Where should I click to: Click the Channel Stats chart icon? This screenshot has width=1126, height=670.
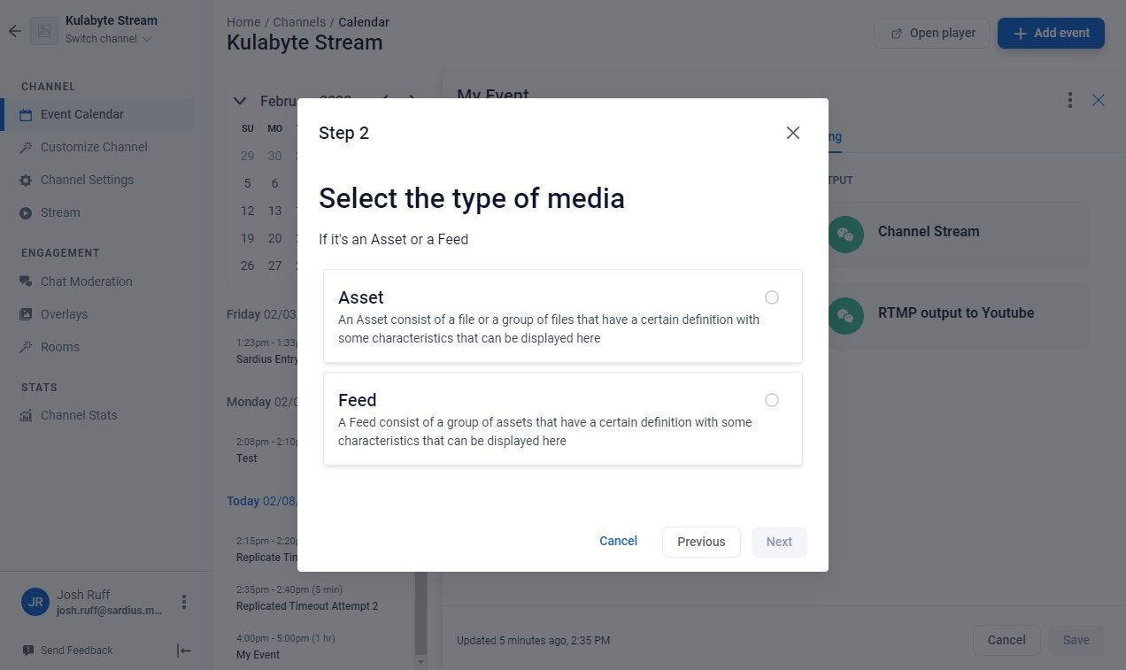pos(26,415)
